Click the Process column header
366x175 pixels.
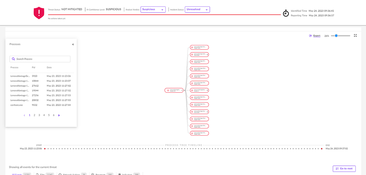click(14, 67)
